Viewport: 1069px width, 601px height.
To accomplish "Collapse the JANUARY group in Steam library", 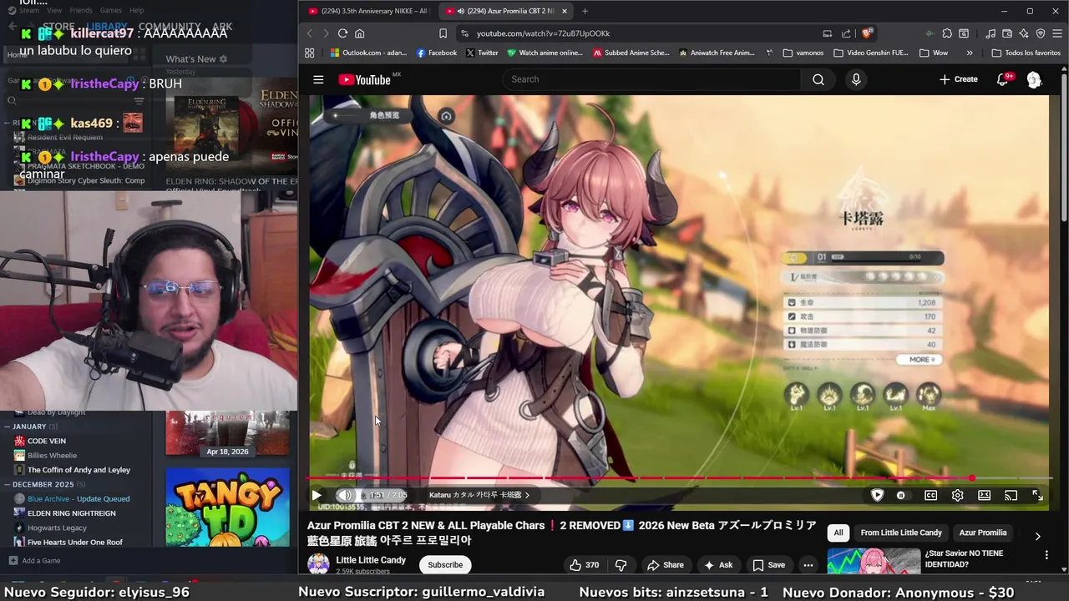I will (x=8, y=427).
